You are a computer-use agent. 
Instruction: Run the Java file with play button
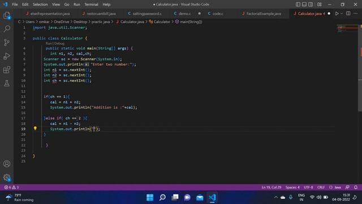337,14
